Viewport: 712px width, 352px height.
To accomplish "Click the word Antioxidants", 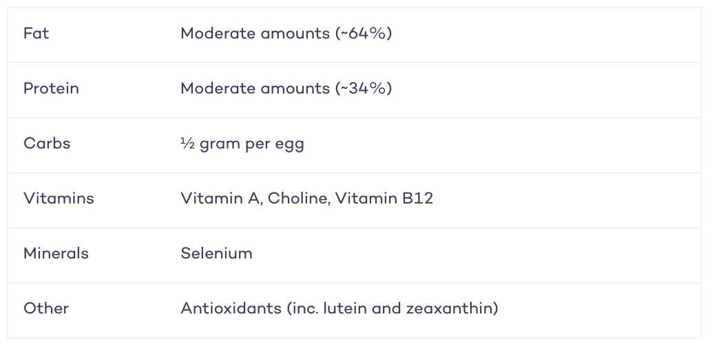I will [231, 309].
